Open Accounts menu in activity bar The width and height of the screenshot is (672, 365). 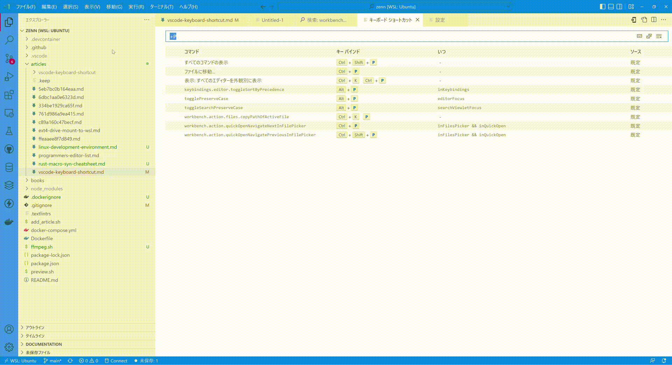9,329
